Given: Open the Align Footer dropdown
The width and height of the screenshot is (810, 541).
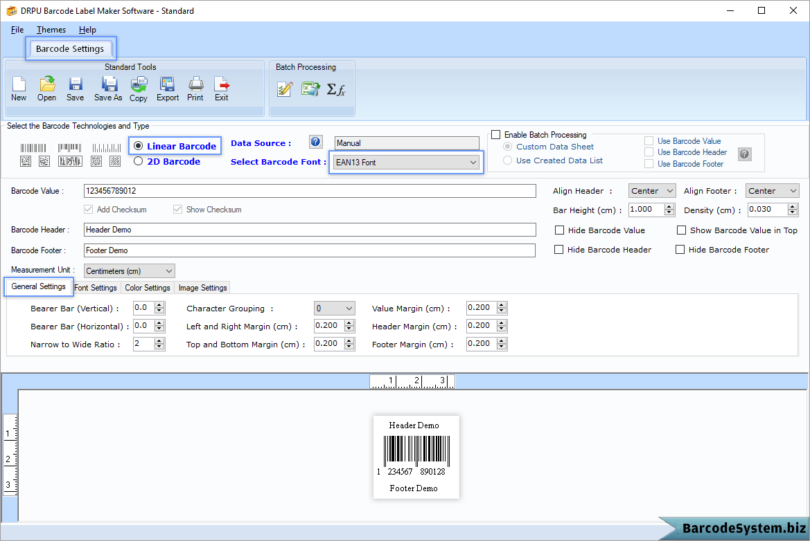Looking at the screenshot, I should click(x=773, y=191).
